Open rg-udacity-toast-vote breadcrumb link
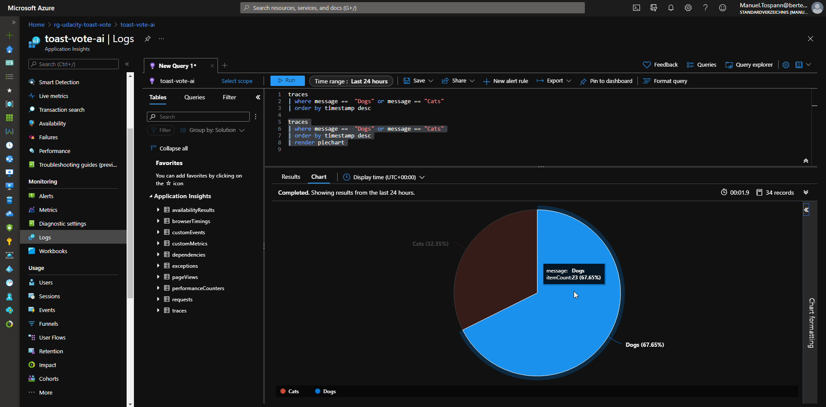The width and height of the screenshot is (826, 407). click(82, 24)
